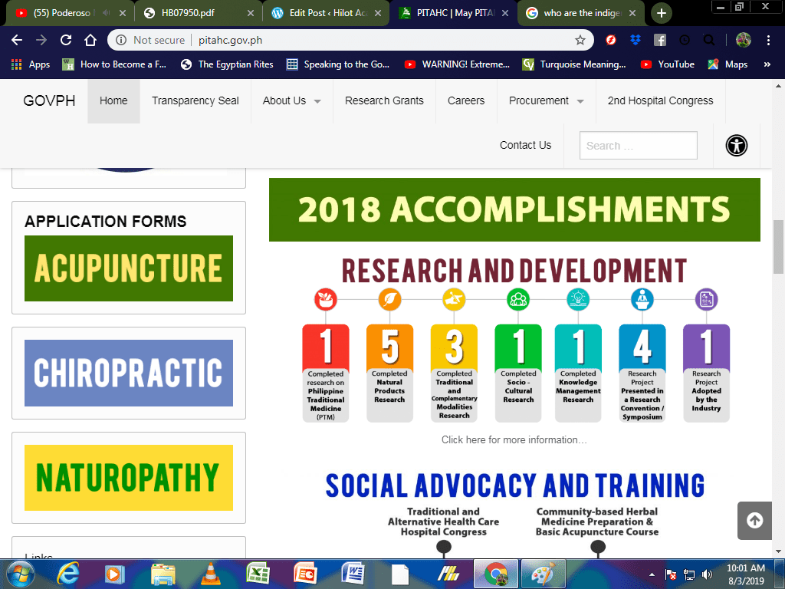Click the 2018 Accomplishments banner
Viewport: 785px width, 589px height.
pyautogui.click(x=514, y=210)
